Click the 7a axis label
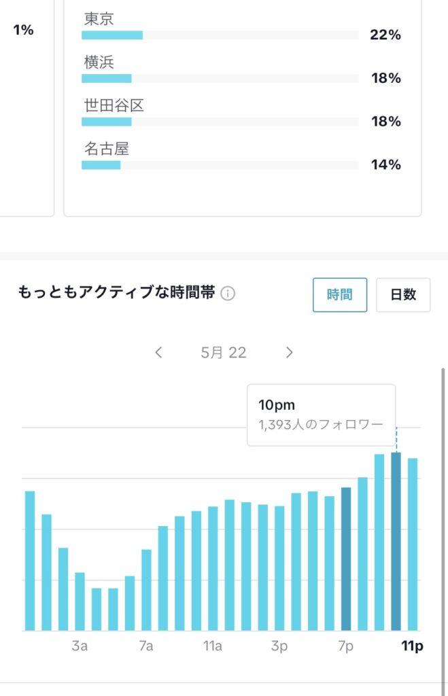Image resolution: width=448 pixels, height=696 pixels. [x=146, y=646]
